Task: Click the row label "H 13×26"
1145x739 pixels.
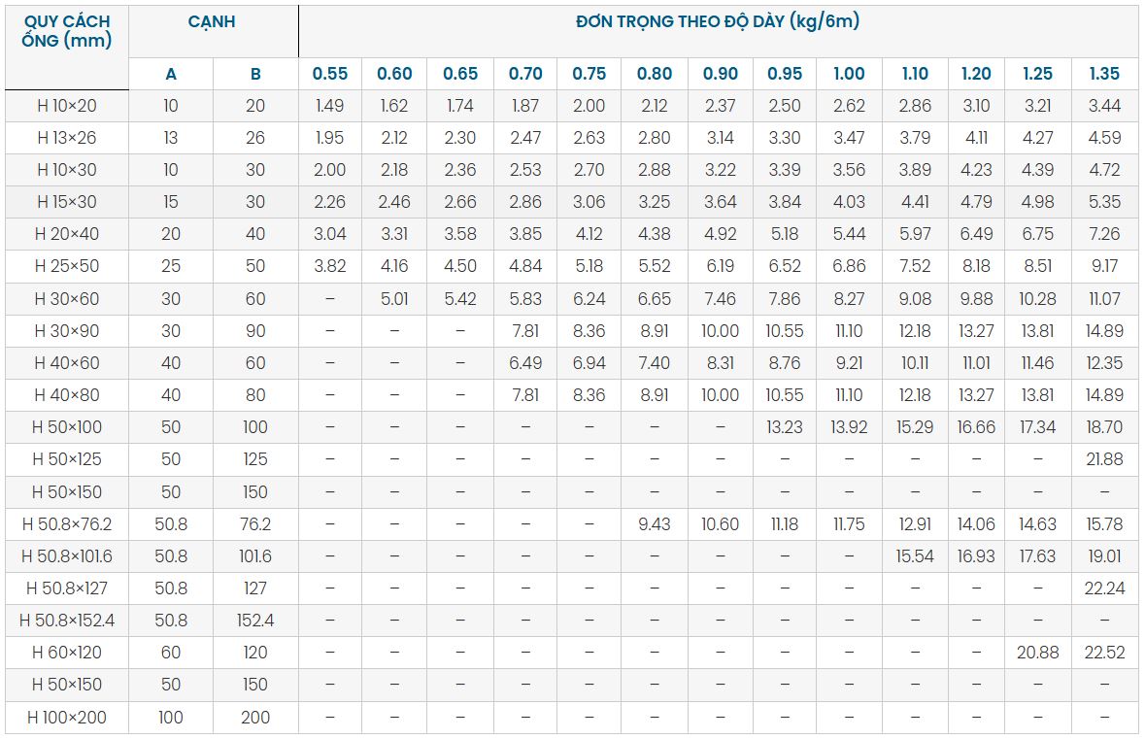Action: click(67, 138)
